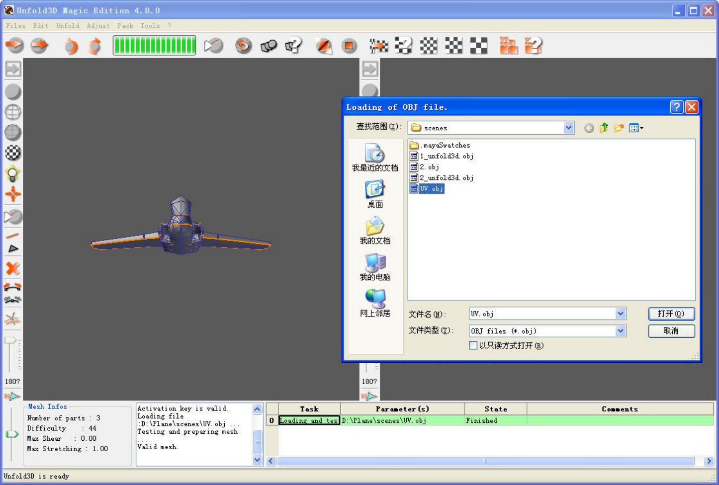Open the ? help menu
Viewport: 719px width, 485px height.
pyautogui.click(x=169, y=26)
